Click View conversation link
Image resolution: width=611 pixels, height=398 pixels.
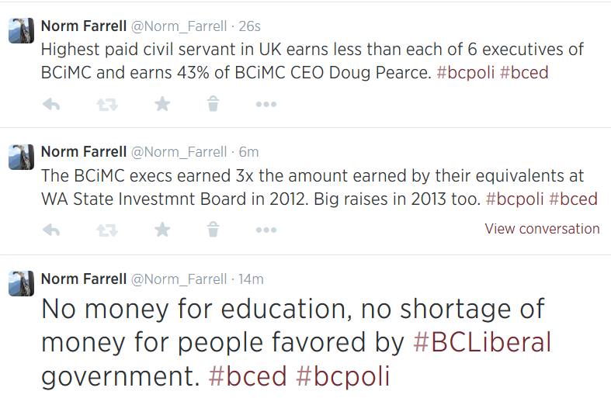(542, 229)
